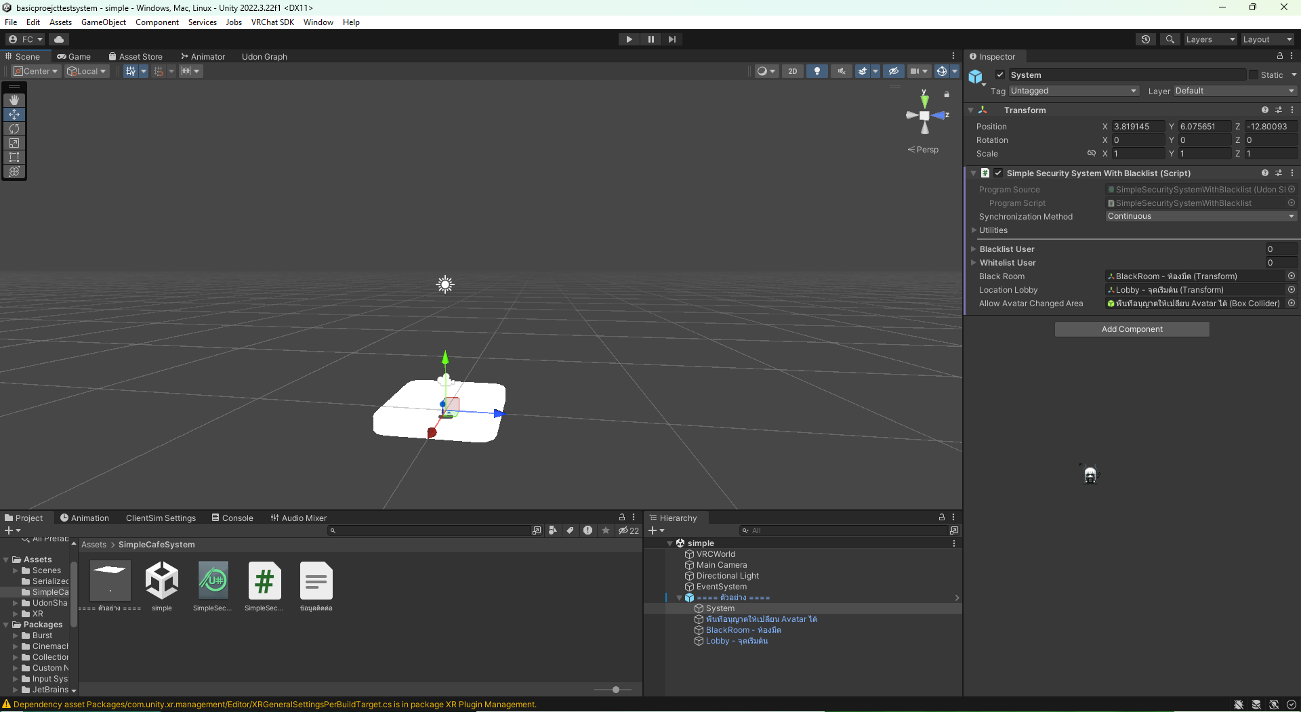1301x712 pixels.
Task: Select the Hand view tool
Action: pyautogui.click(x=14, y=100)
